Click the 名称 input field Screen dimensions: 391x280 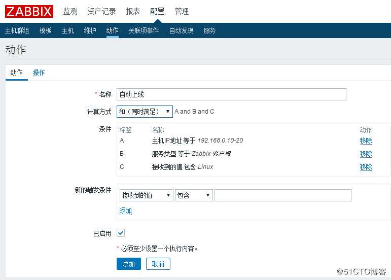(x=231, y=94)
